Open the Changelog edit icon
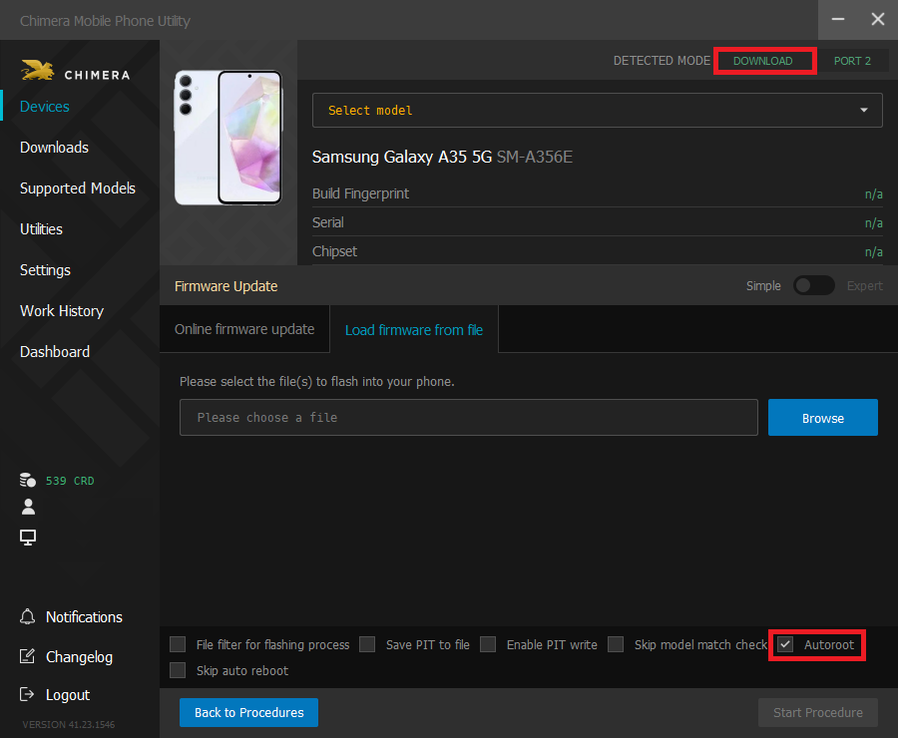 [x=28, y=657]
